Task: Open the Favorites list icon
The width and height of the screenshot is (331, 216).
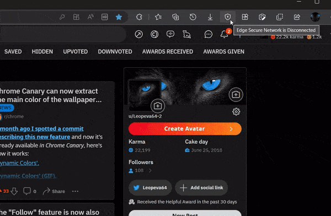Action: point(158,17)
